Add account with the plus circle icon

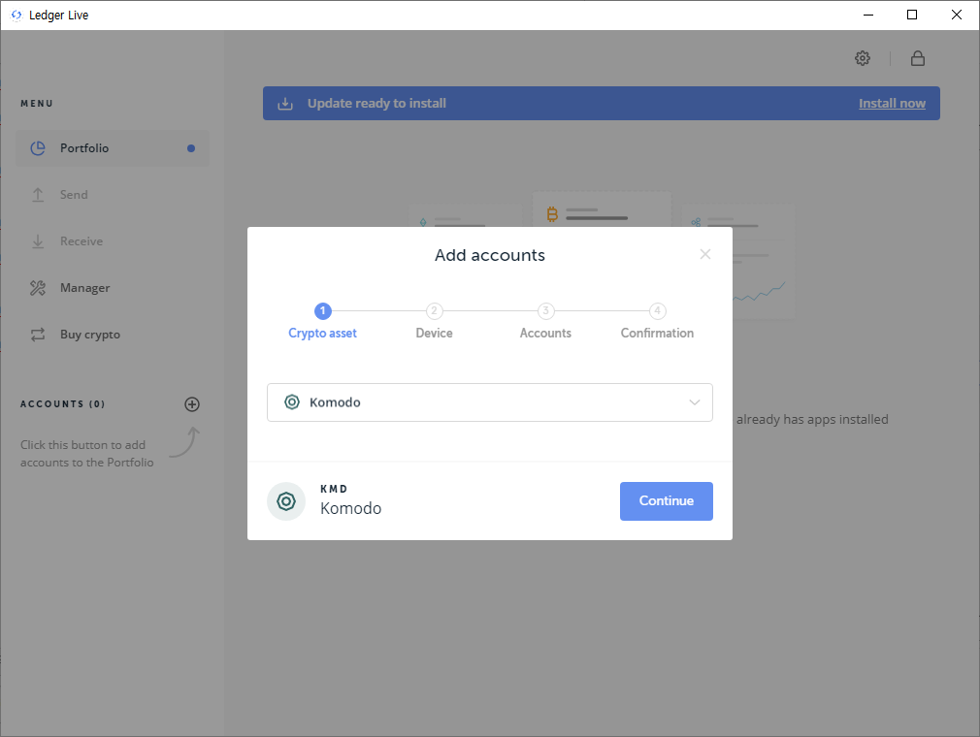192,404
